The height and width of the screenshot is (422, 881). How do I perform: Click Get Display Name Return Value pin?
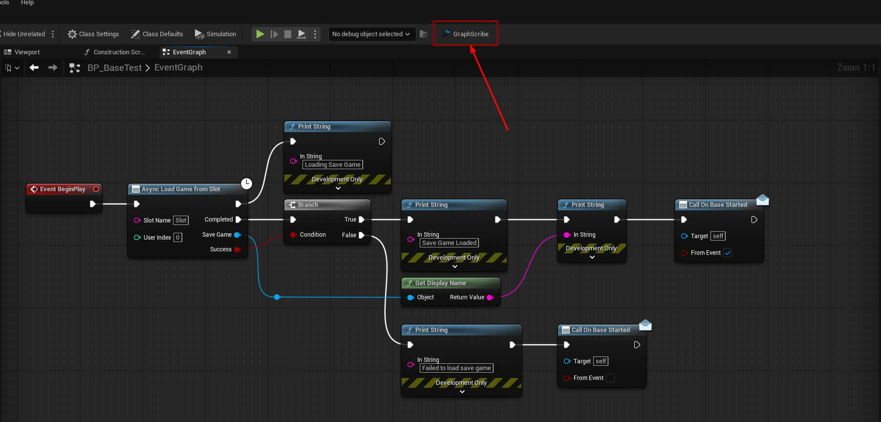click(x=490, y=297)
